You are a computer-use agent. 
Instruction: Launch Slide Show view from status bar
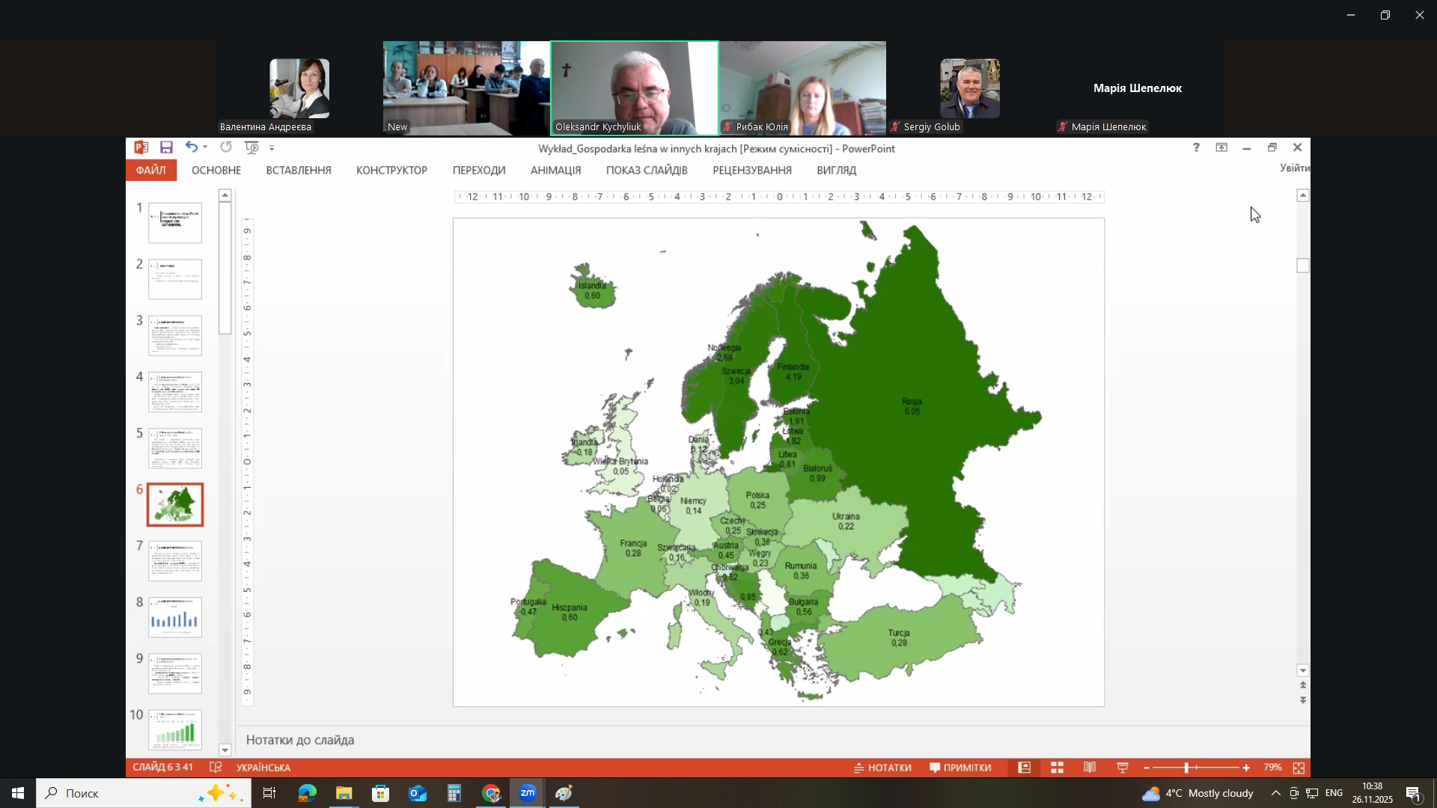pos(1123,768)
